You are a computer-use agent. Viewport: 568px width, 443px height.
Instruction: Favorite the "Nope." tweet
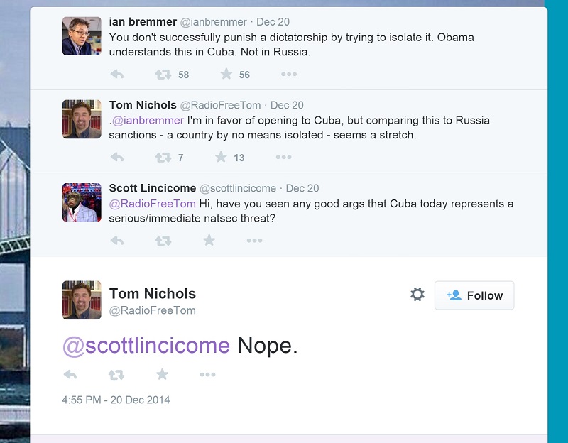[x=162, y=374]
